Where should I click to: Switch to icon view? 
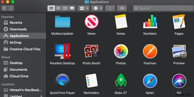point(51,8)
